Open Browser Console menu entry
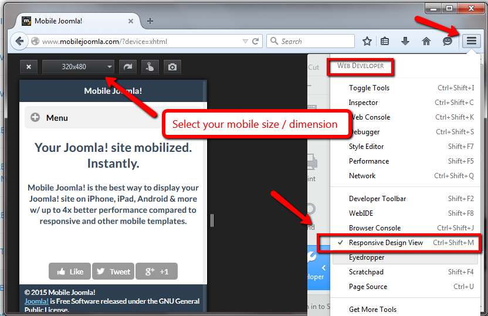Screen dimensions: 488x316 405,228
